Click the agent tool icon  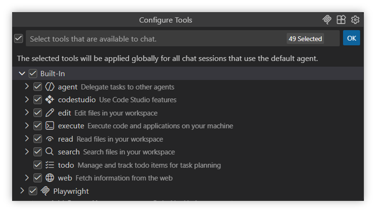(x=50, y=87)
